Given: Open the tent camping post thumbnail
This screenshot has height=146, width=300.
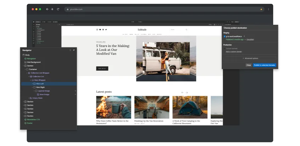Looking at the screenshot, I should 190,107.
